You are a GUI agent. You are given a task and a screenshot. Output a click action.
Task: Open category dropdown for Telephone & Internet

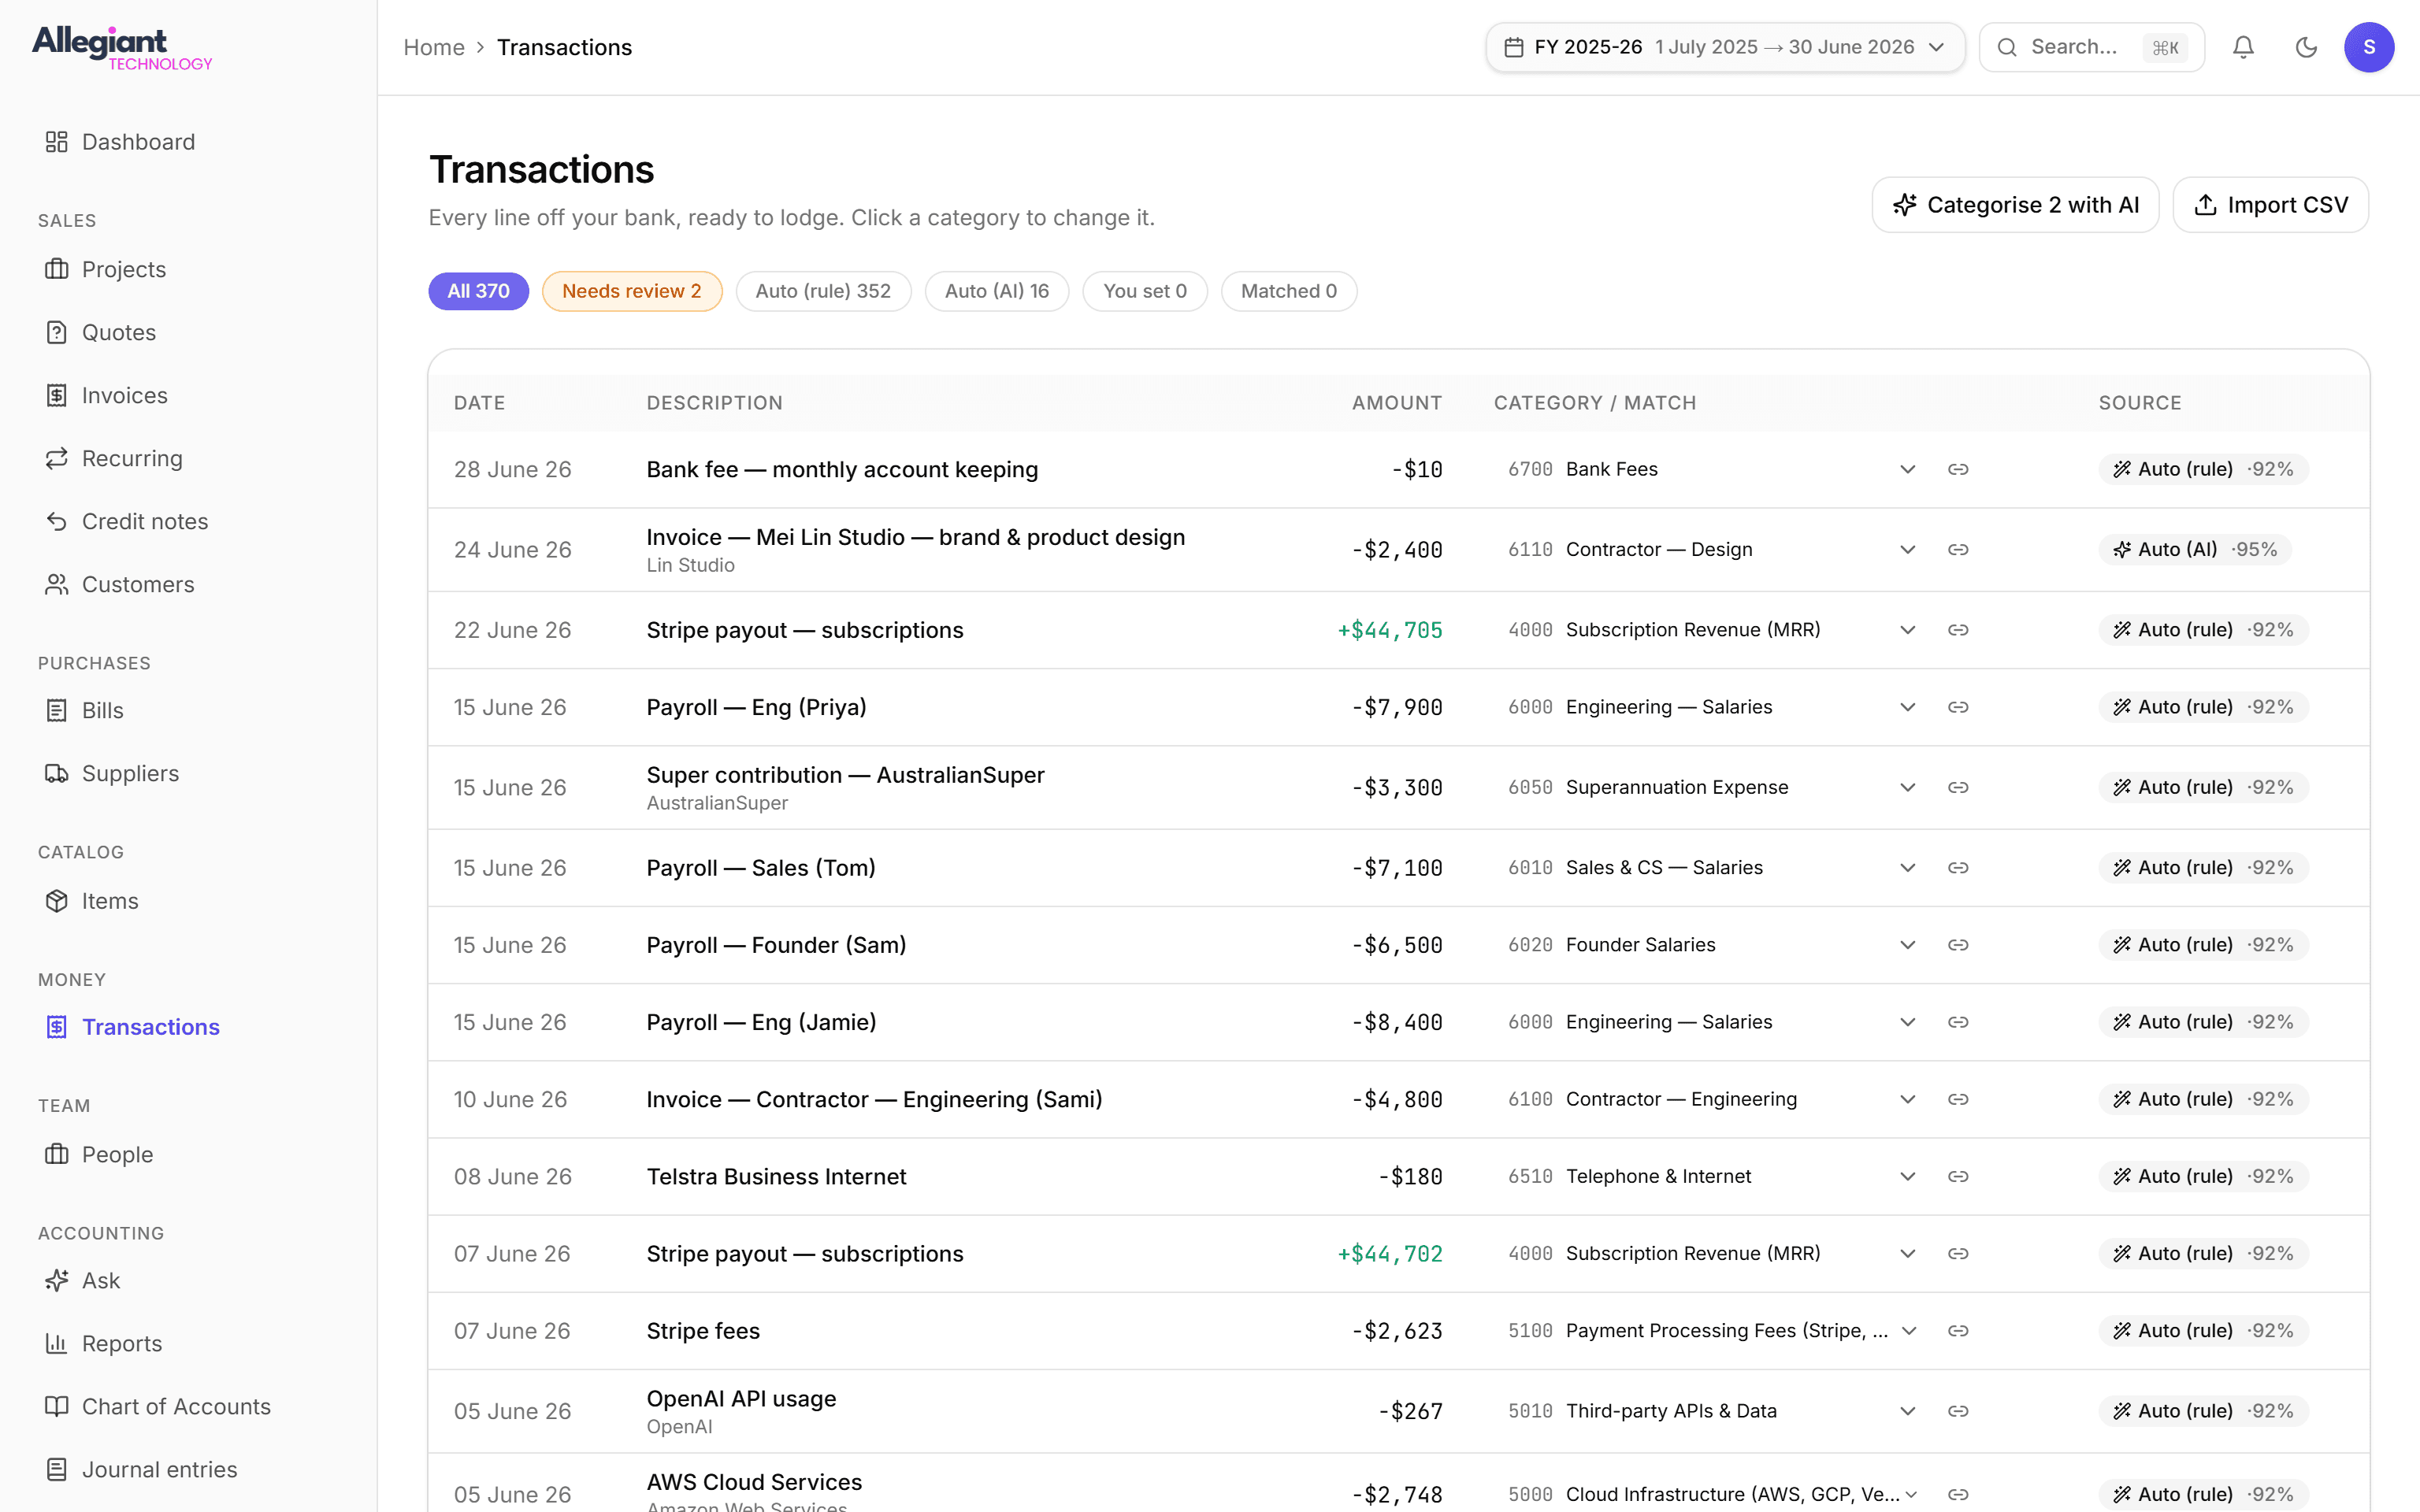point(1907,1176)
